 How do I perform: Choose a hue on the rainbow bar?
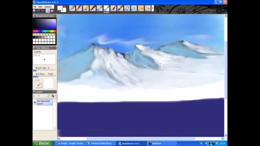coord(44,31)
